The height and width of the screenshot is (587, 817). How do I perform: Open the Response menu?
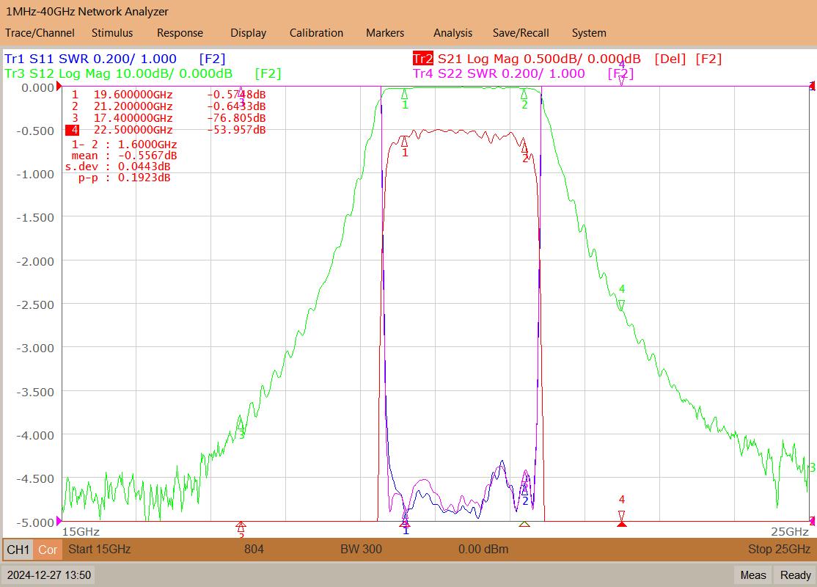[180, 33]
